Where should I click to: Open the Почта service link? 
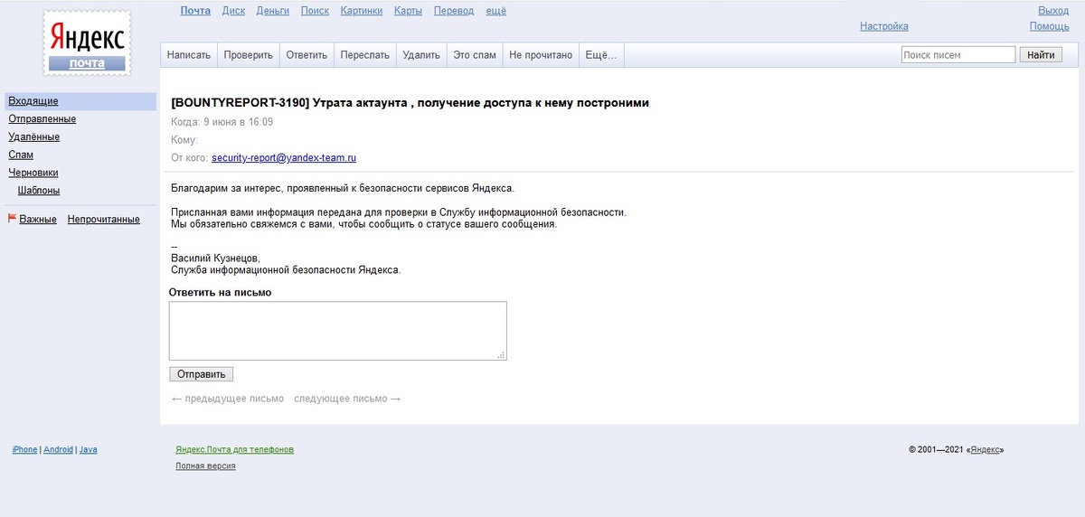pyautogui.click(x=195, y=11)
